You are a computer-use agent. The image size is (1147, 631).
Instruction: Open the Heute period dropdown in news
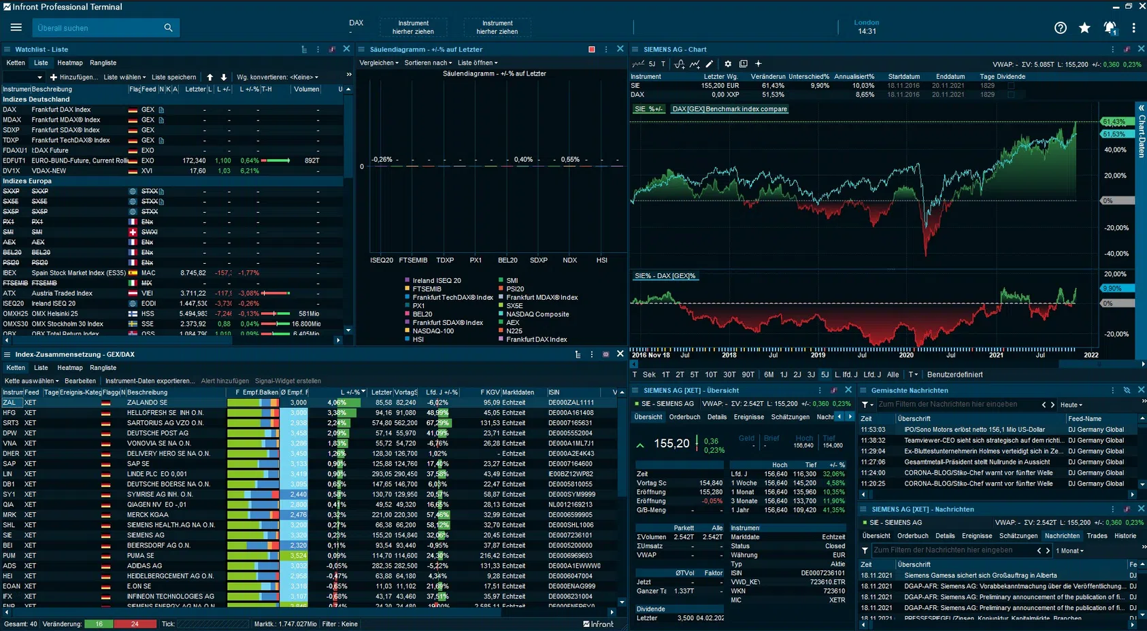coord(1071,405)
